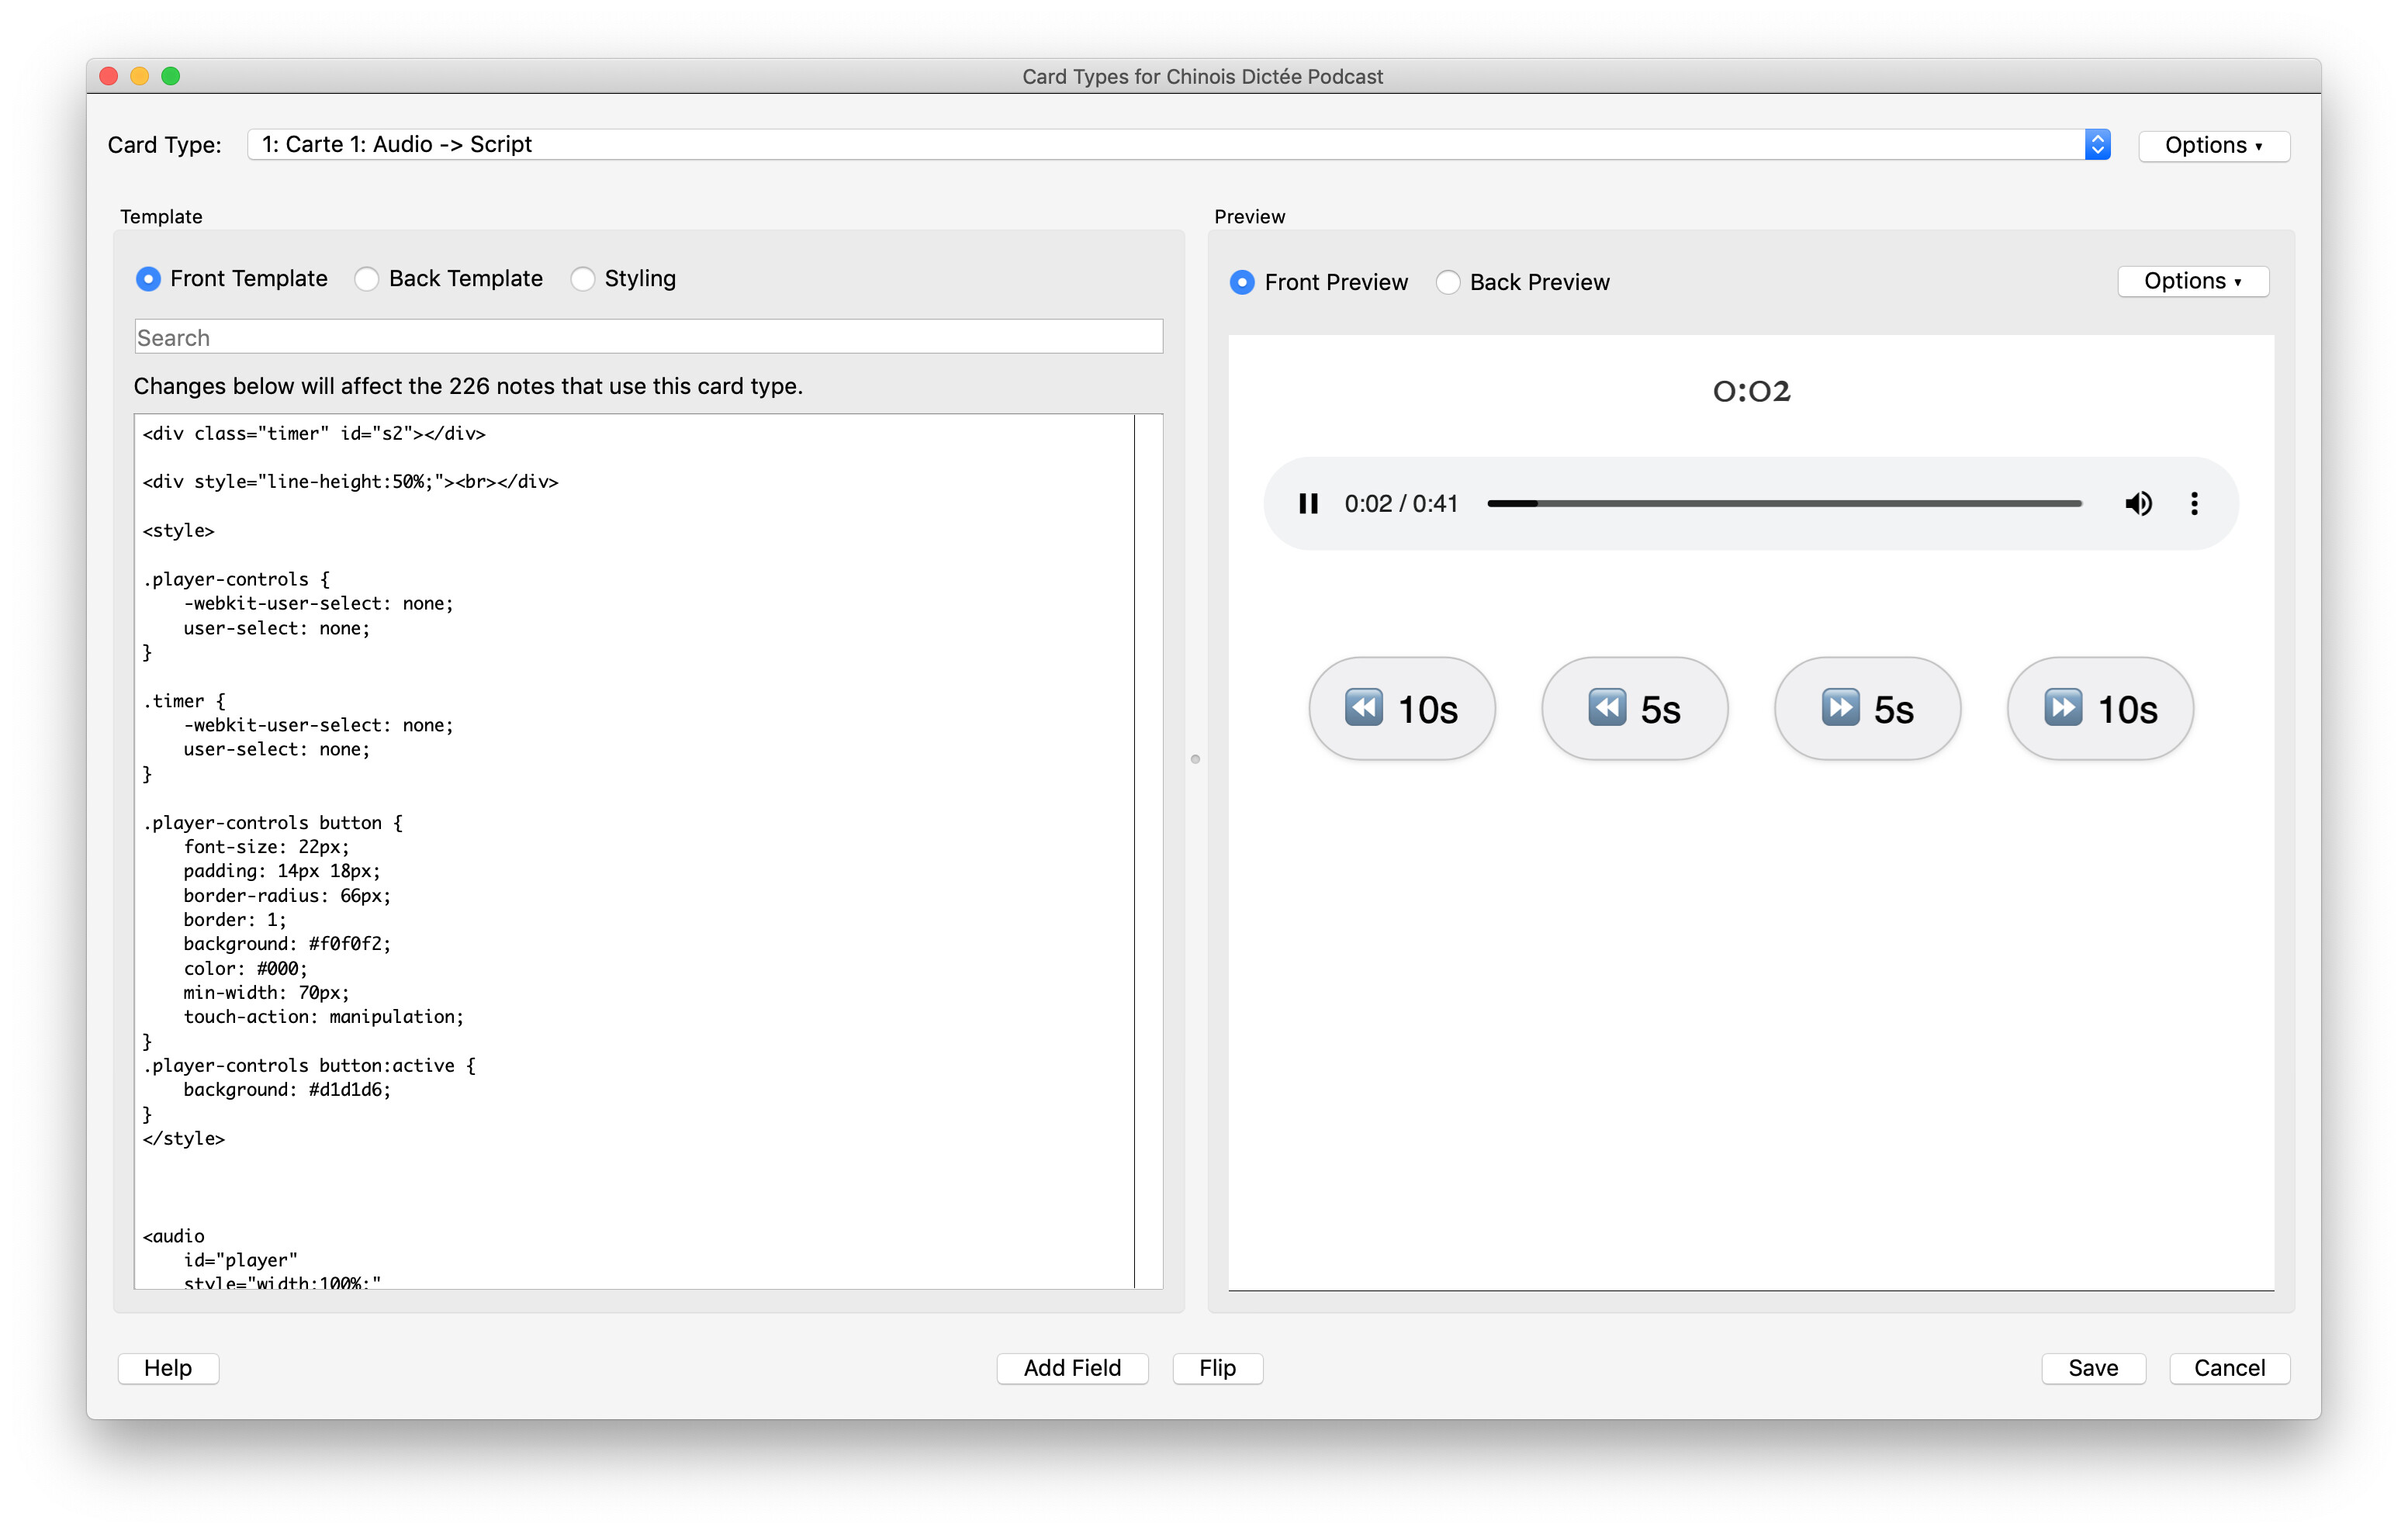The image size is (2408, 1534).
Task: Choose the Back Preview radio button
Action: click(x=1447, y=283)
